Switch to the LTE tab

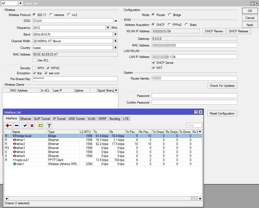(x=126, y=119)
